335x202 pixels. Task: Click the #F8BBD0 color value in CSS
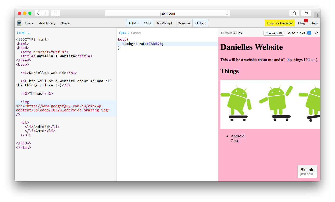point(154,44)
